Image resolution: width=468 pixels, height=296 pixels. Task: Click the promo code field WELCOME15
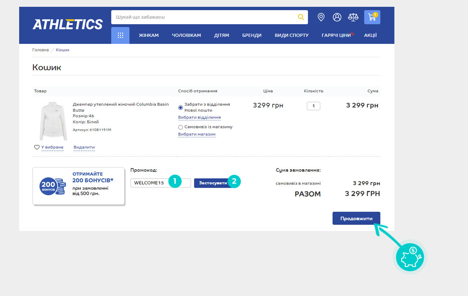point(160,183)
